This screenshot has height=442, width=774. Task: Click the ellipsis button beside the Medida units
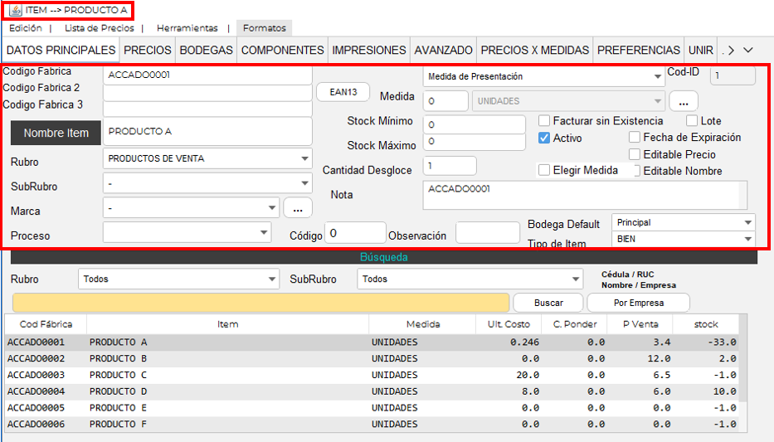[683, 101]
